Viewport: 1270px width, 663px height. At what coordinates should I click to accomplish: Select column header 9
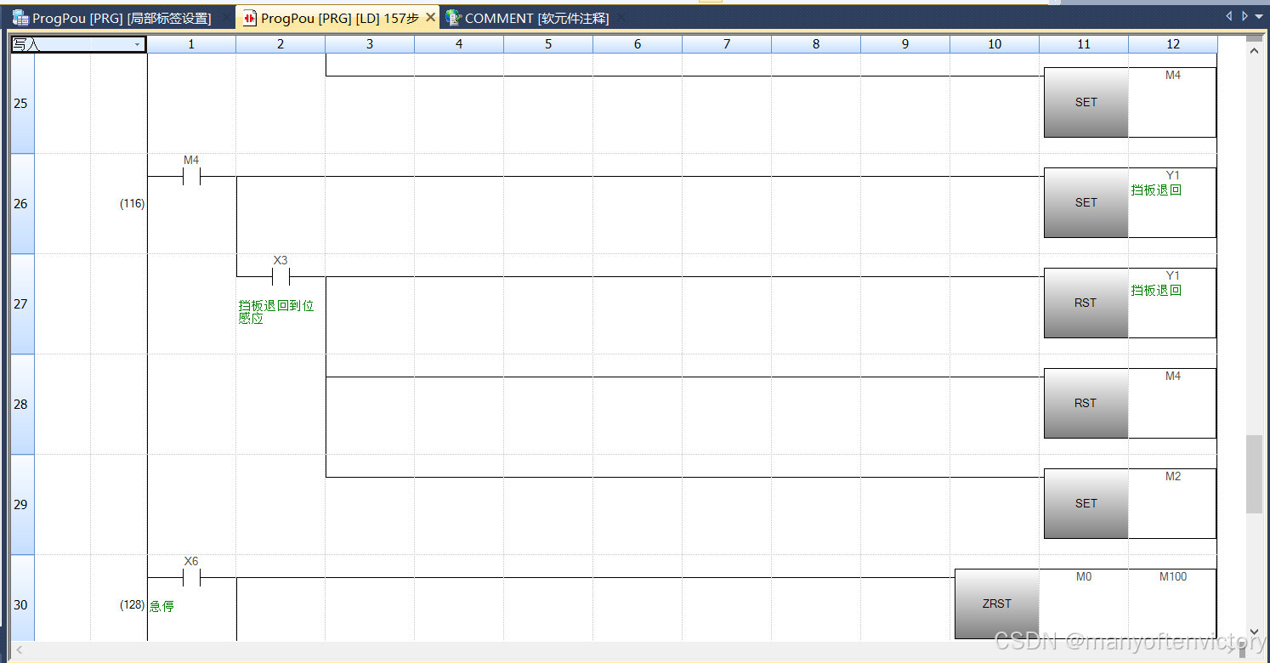click(x=905, y=44)
